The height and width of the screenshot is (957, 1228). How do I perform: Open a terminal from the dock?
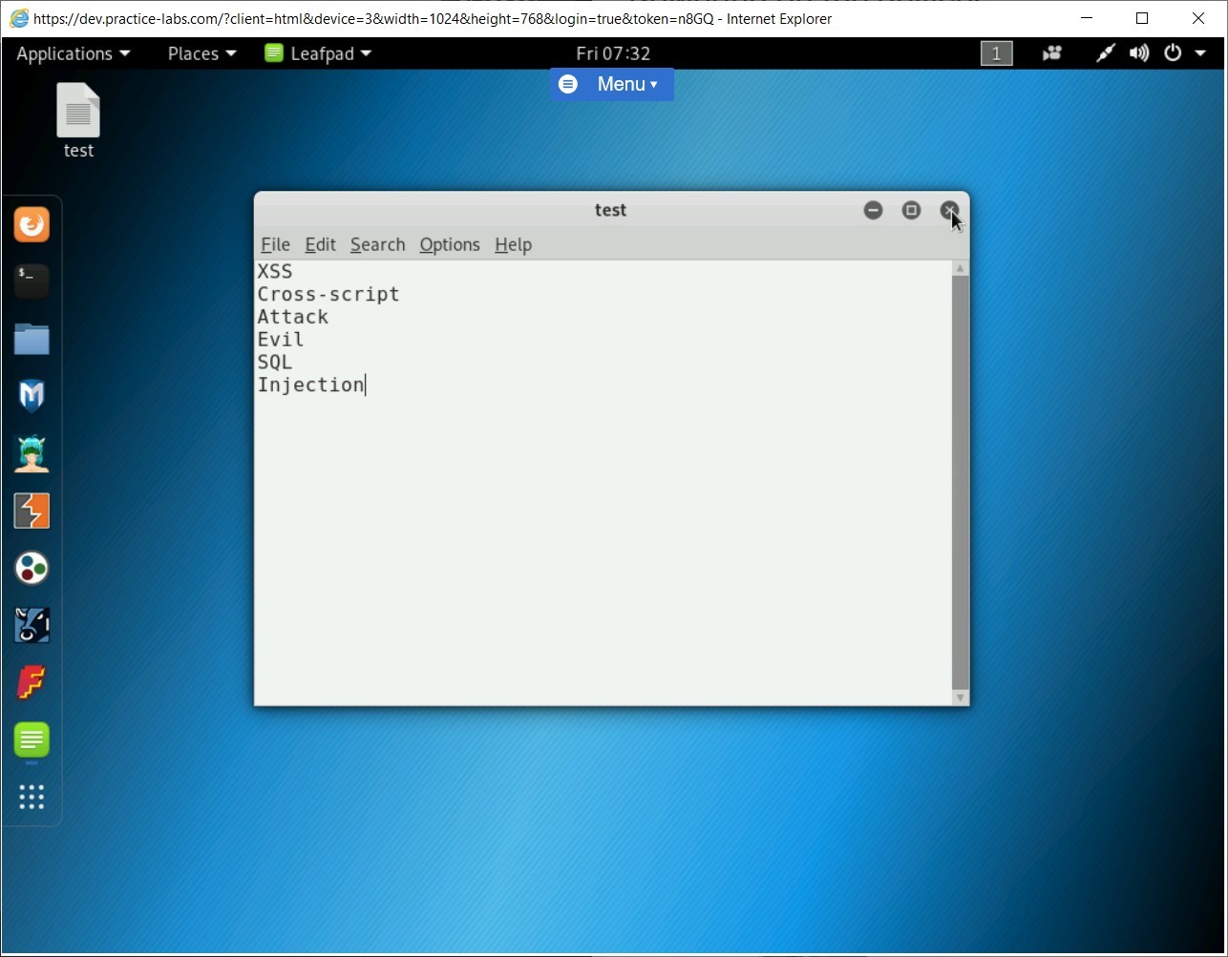pyautogui.click(x=32, y=281)
